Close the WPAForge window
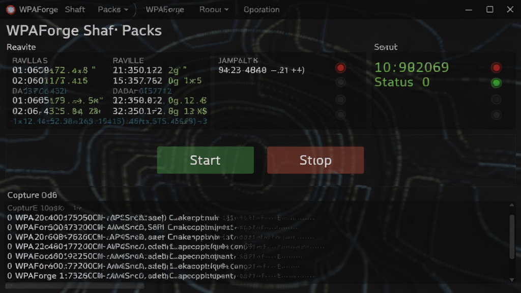Image resolution: width=521 pixels, height=293 pixels. pos(510,10)
